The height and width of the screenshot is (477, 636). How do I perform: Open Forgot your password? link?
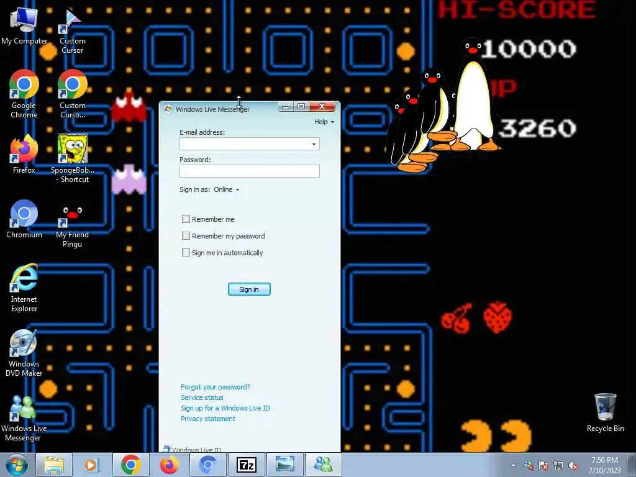[216, 387]
